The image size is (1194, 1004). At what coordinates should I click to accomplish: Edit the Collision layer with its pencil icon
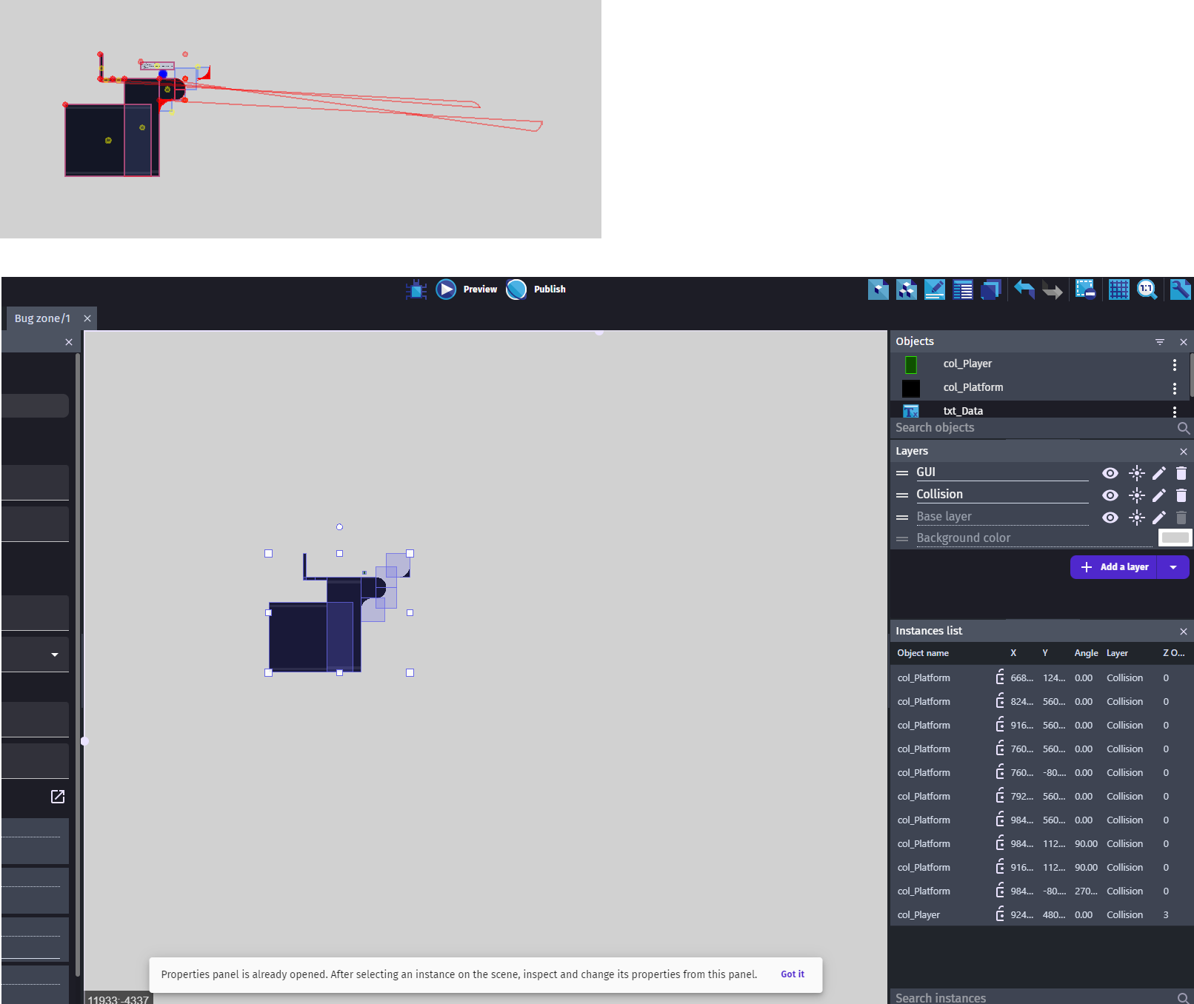1159,495
